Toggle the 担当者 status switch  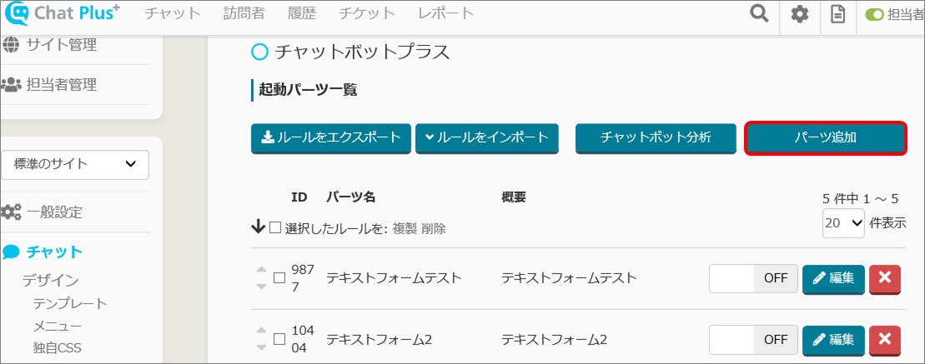(875, 15)
